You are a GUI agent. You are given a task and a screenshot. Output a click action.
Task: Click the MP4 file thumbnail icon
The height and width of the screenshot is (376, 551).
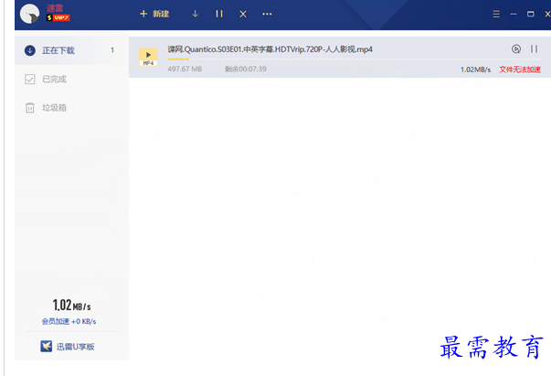148,58
